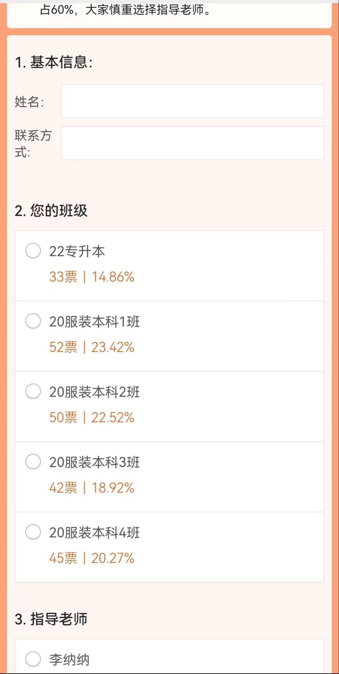Select the radio circle beside 20服装本科1班

click(x=33, y=321)
